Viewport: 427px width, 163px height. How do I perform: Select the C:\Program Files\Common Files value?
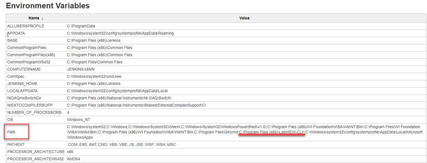(95, 62)
